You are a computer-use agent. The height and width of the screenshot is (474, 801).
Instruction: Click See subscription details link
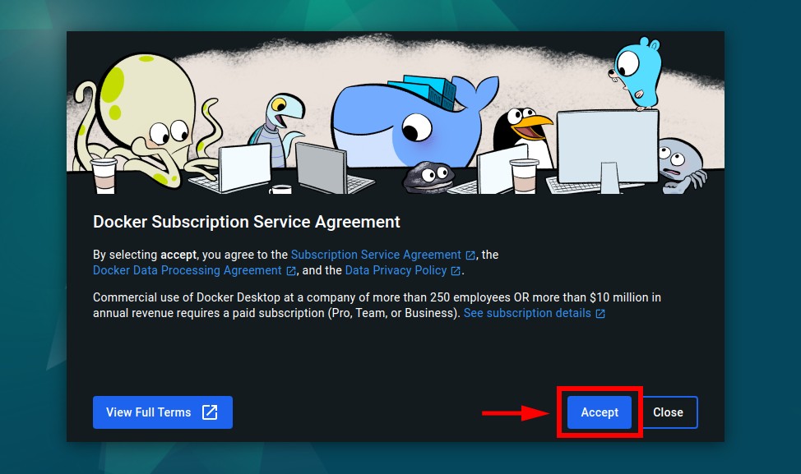tap(527, 313)
